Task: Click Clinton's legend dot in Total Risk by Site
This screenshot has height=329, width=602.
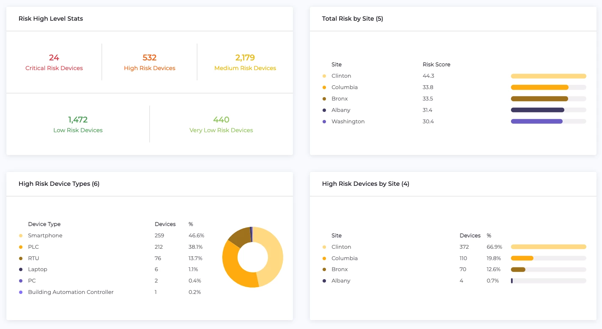Action: pos(324,76)
